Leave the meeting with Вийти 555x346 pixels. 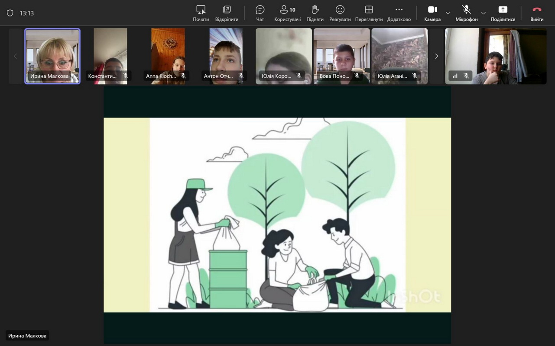pos(537,13)
